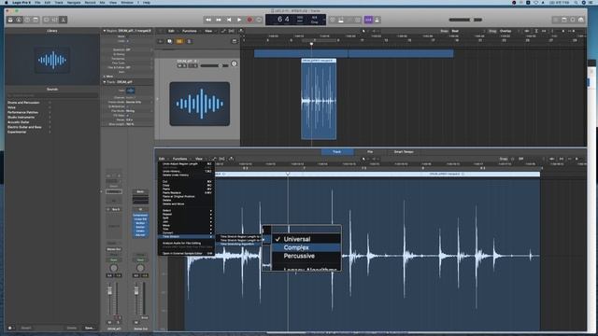Image resolution: width=598 pixels, height=336 pixels.
Task: Collapse the Track DRUM_aiff inspector triangle
Action: coord(105,82)
